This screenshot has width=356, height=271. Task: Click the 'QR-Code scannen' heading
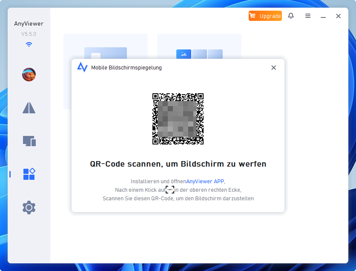(x=178, y=164)
